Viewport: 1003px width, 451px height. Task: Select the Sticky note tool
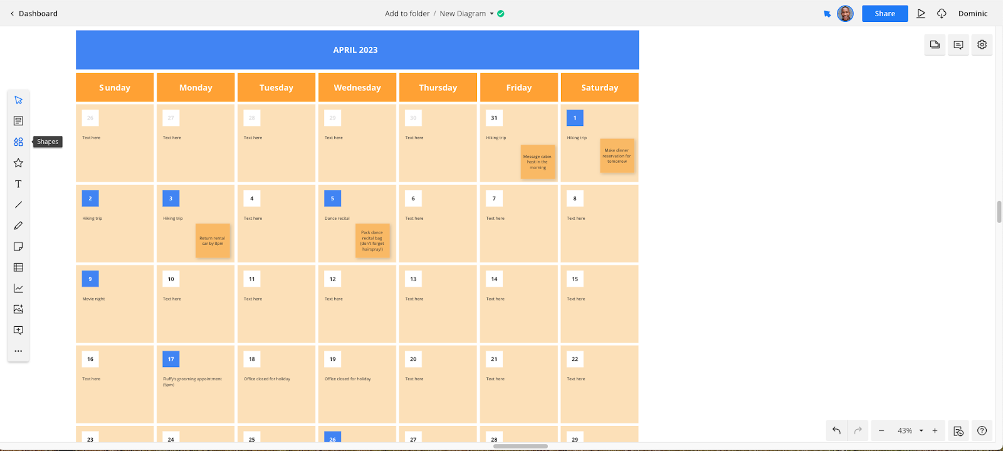pyautogui.click(x=18, y=247)
